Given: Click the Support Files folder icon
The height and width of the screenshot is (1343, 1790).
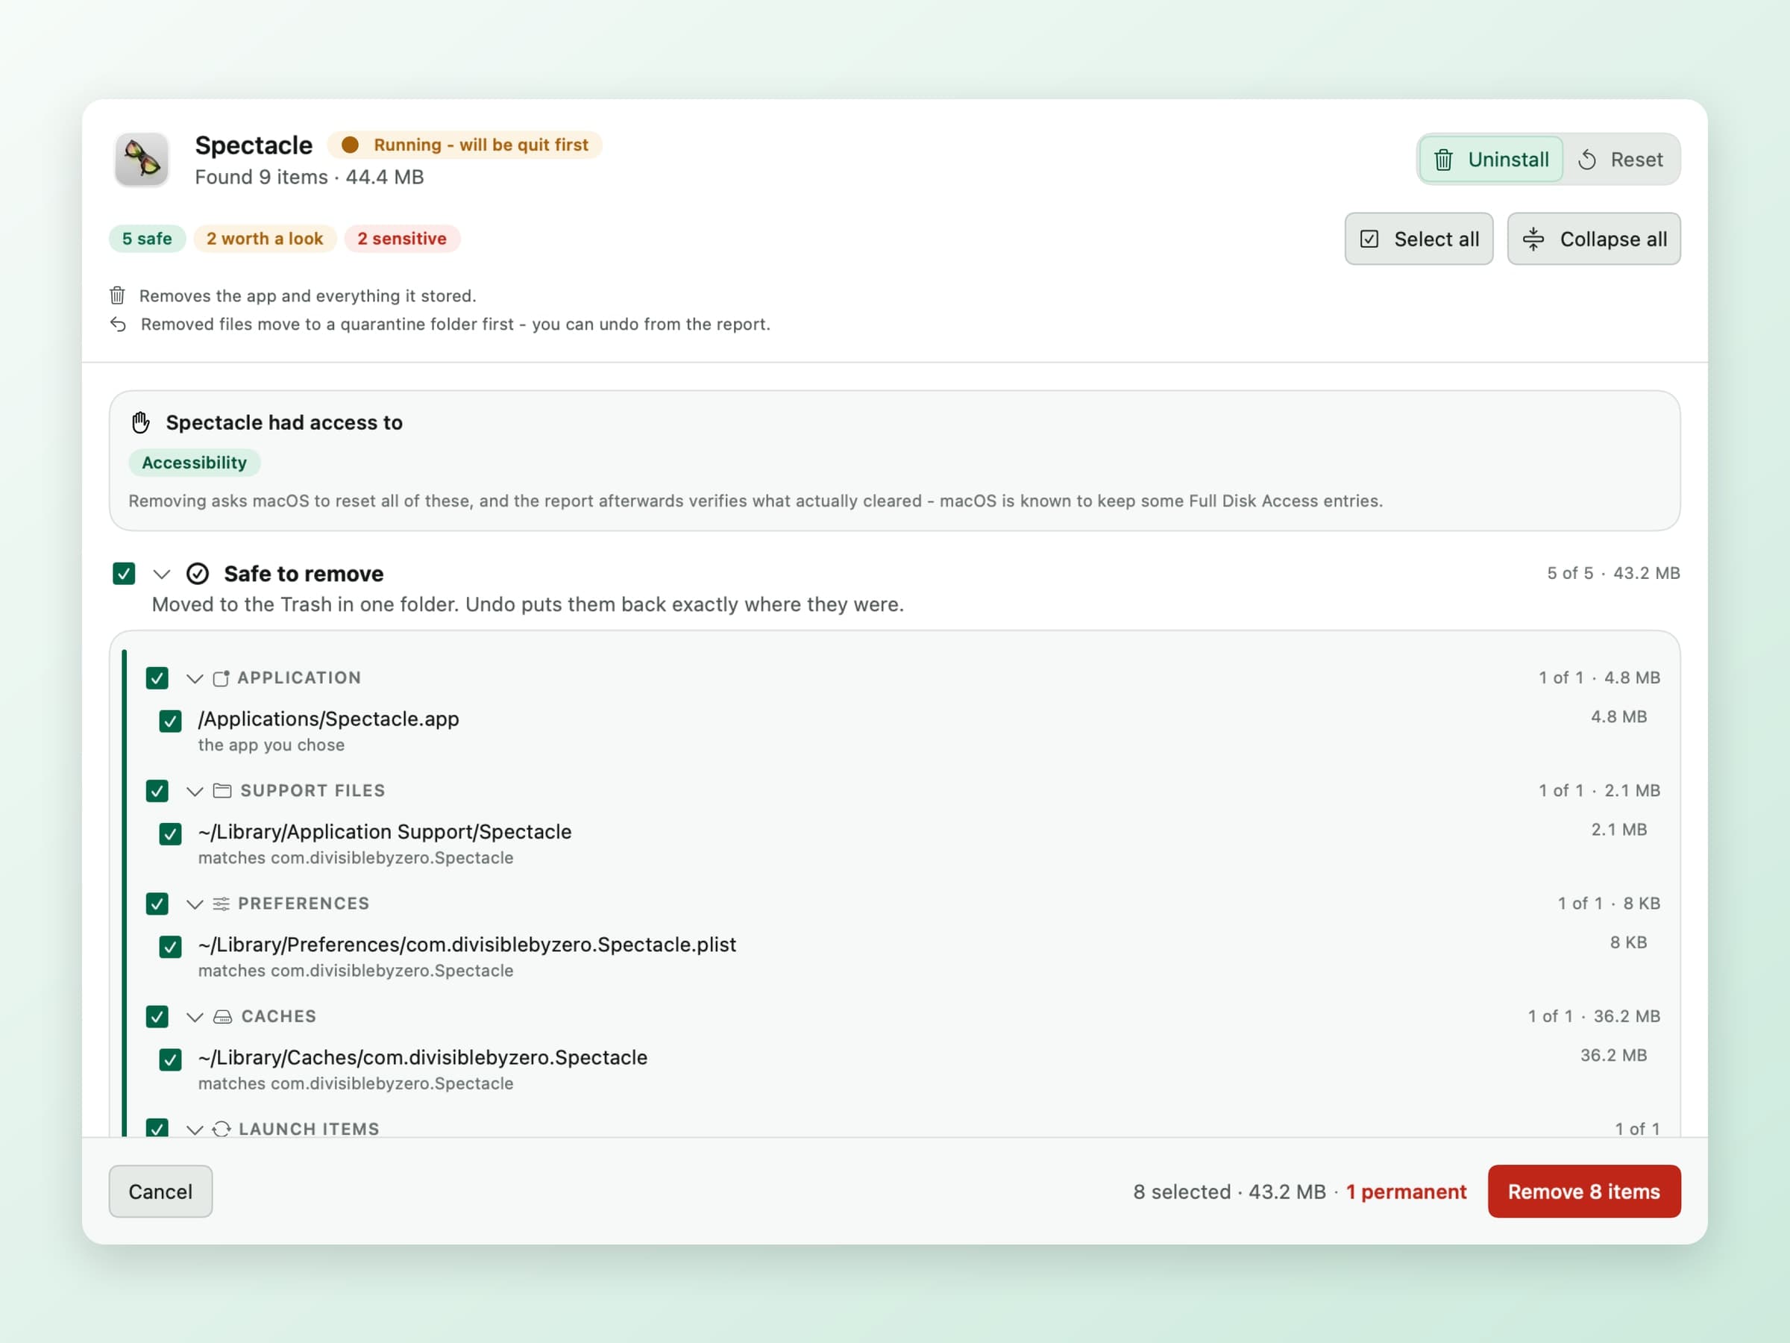Looking at the screenshot, I should click(x=222, y=791).
